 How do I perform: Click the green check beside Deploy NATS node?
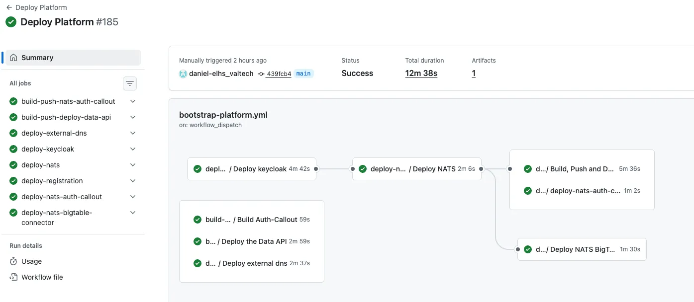click(x=363, y=169)
